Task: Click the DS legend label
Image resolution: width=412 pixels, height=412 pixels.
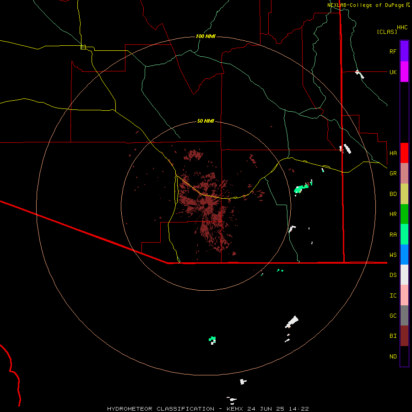Action: coord(393,275)
